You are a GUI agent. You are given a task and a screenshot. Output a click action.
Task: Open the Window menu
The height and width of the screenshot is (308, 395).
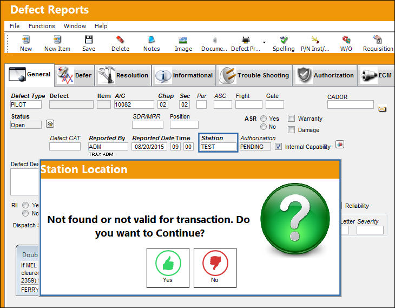[x=75, y=26]
